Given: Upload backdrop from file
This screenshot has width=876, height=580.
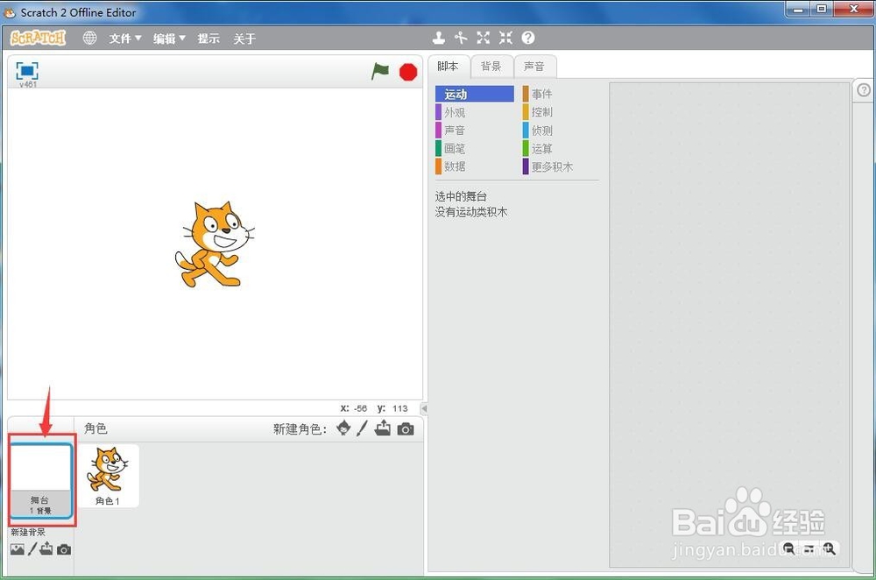Looking at the screenshot, I should coord(46,548).
